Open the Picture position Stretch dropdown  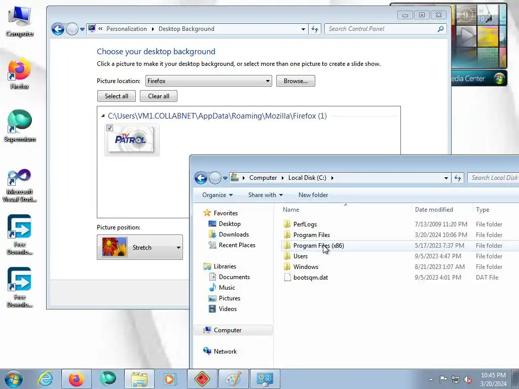pos(140,247)
